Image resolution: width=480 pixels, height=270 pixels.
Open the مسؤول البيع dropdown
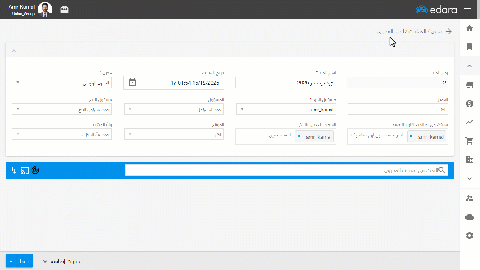[62, 109]
